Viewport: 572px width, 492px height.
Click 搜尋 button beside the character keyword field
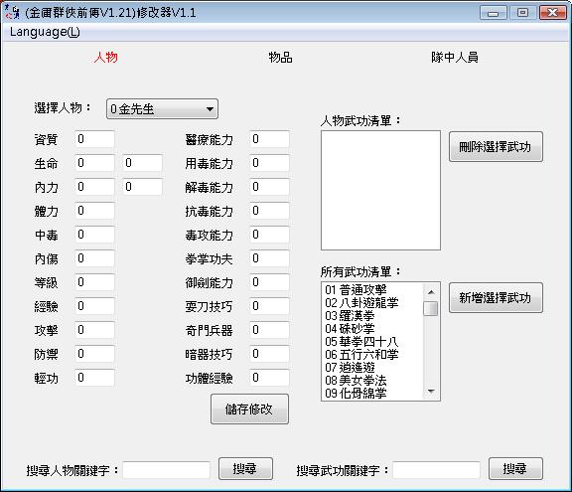click(245, 468)
